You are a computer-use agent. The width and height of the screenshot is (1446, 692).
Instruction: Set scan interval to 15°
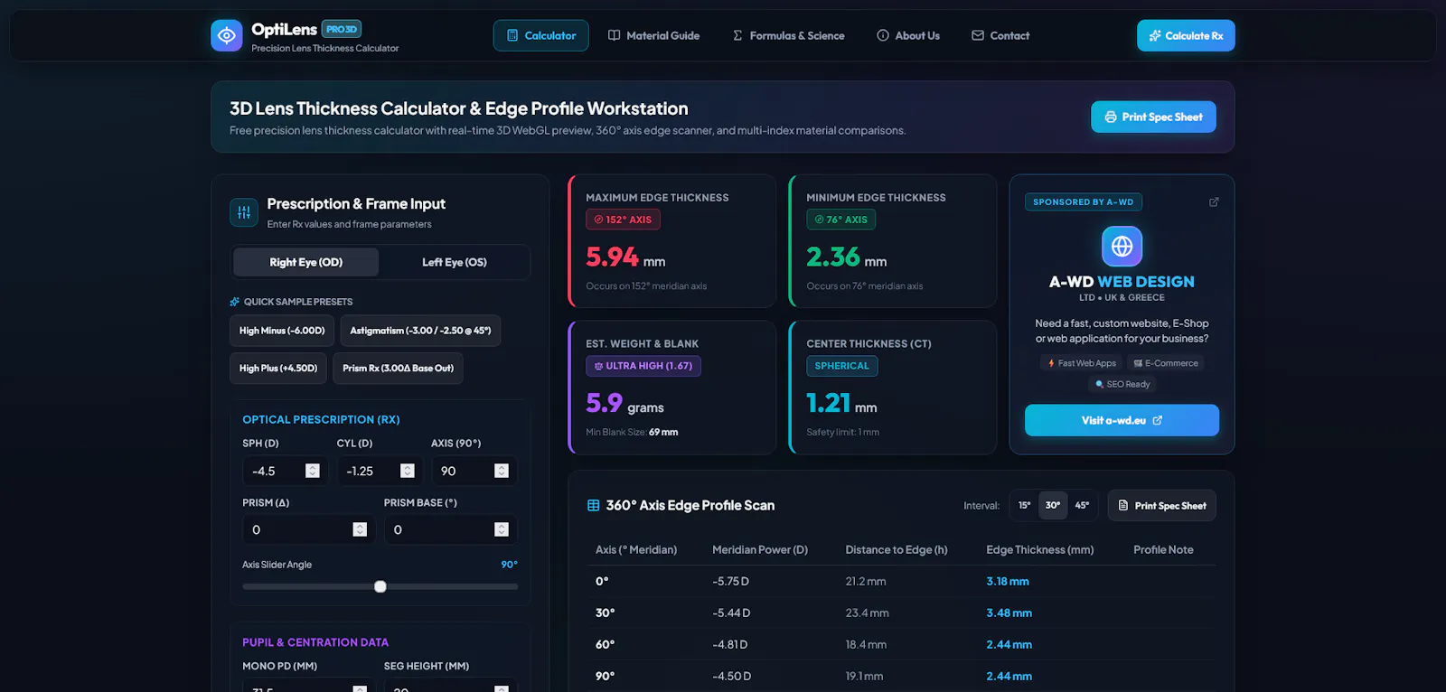(1024, 505)
